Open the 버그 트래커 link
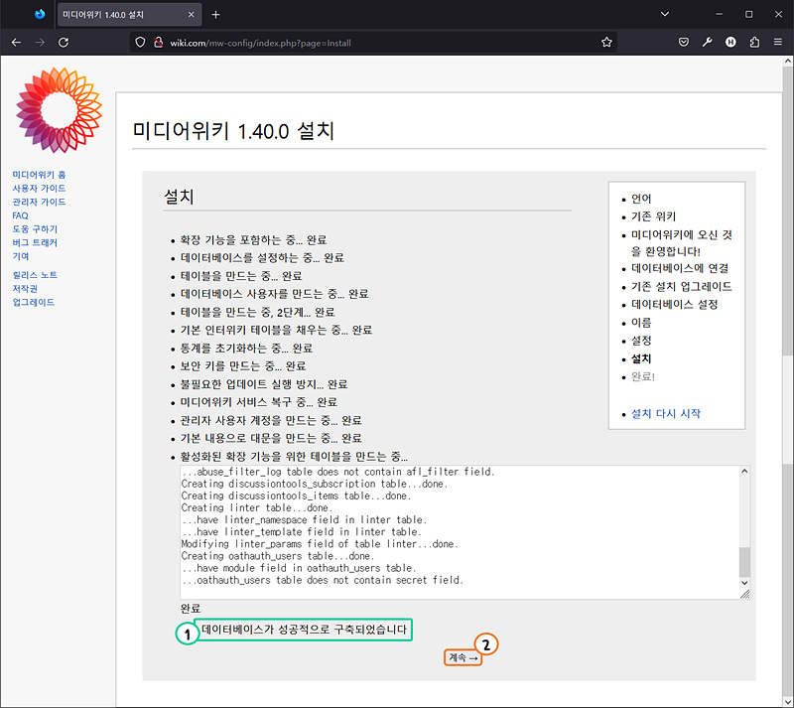794x708 pixels. (35, 242)
